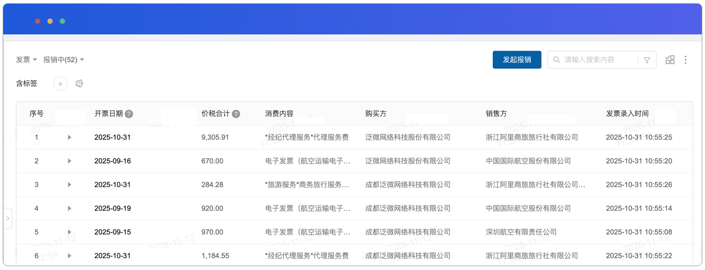Viewport: 705px width, 270px height.
Task: Click the add tag plus icon
Action: [x=60, y=83]
